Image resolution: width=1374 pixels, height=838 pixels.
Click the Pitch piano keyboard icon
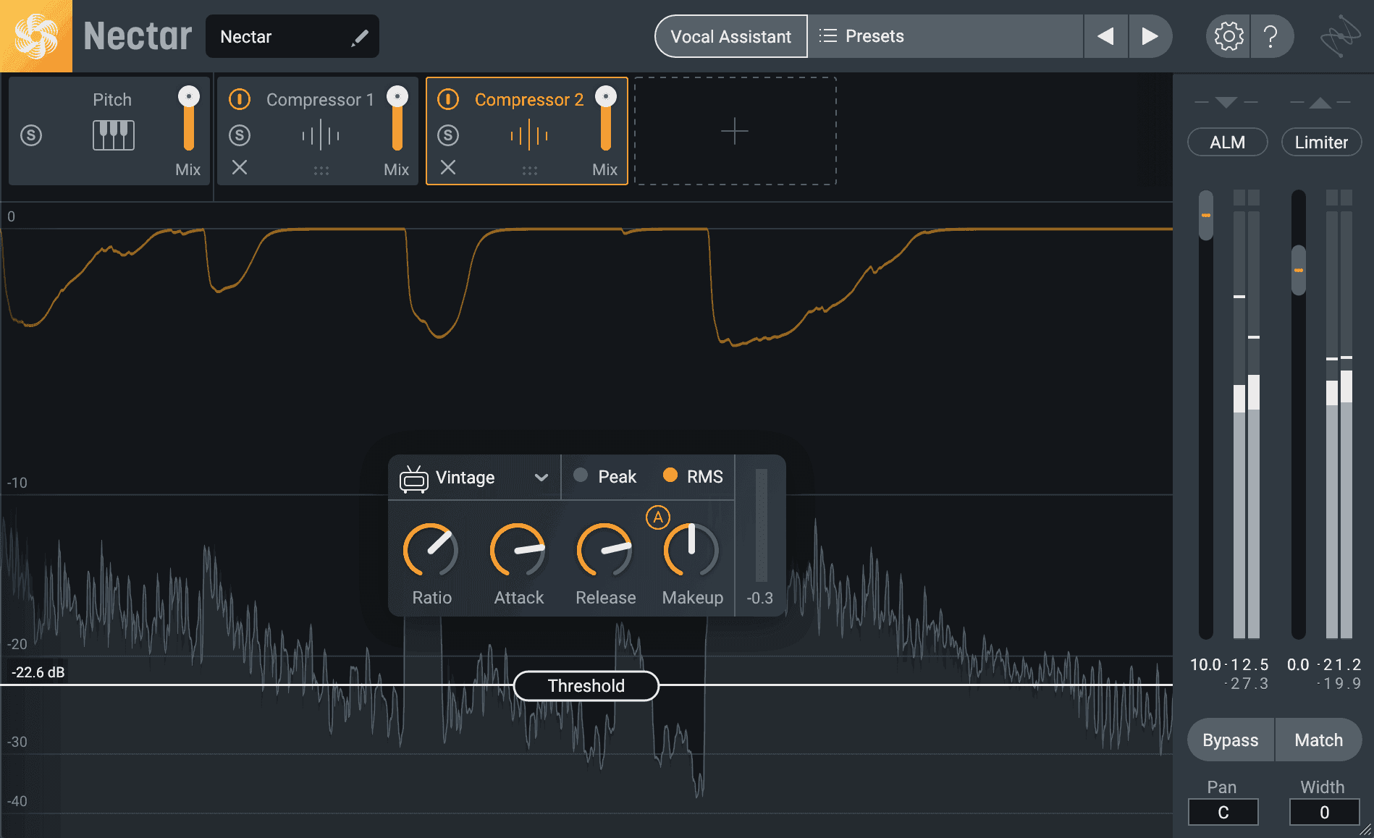pyautogui.click(x=114, y=135)
